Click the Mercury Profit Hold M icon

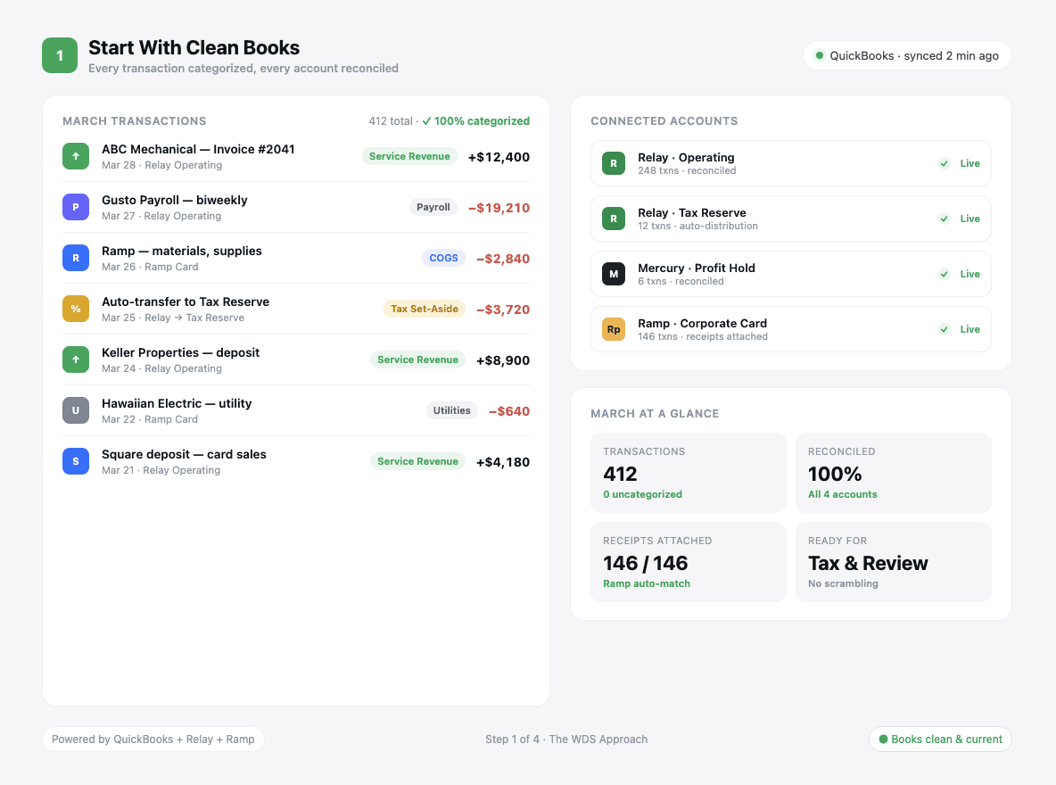click(615, 274)
